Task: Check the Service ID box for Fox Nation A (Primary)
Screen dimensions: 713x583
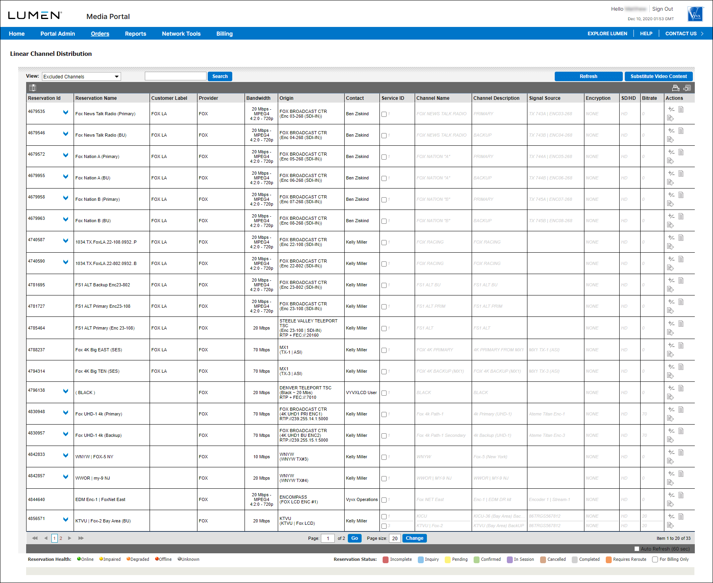Action: pos(384,157)
